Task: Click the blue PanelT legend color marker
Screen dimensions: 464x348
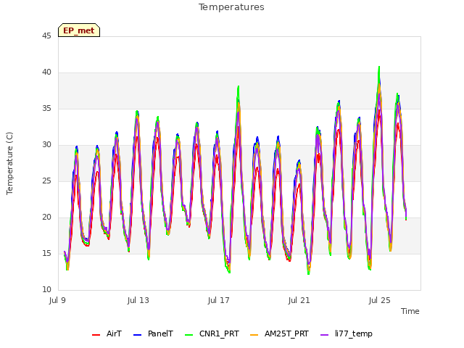Action: (x=138, y=335)
